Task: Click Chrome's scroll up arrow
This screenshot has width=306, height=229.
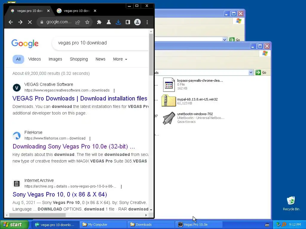Action: (151, 31)
